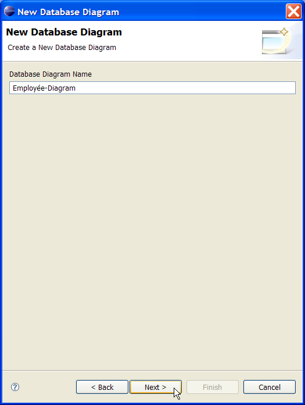Click the title bar text New Database Diagram
The image size is (305, 405).
[x=68, y=12]
